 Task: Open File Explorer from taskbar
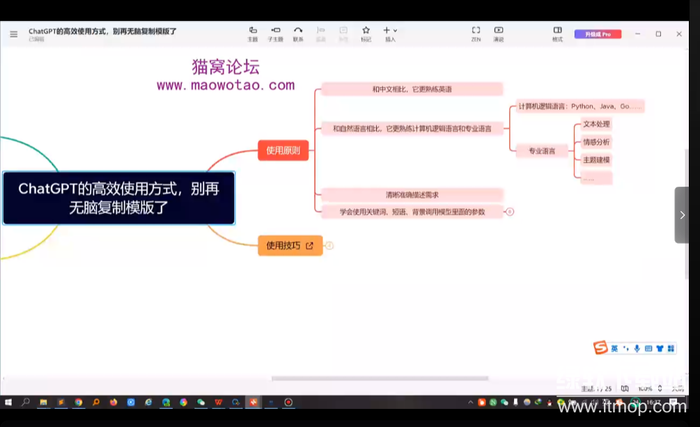click(x=43, y=403)
